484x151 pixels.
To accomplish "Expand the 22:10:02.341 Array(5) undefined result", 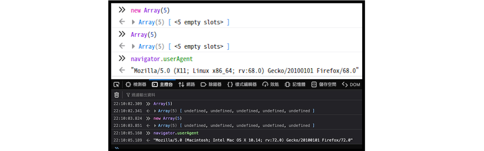I will click(x=155, y=111).
